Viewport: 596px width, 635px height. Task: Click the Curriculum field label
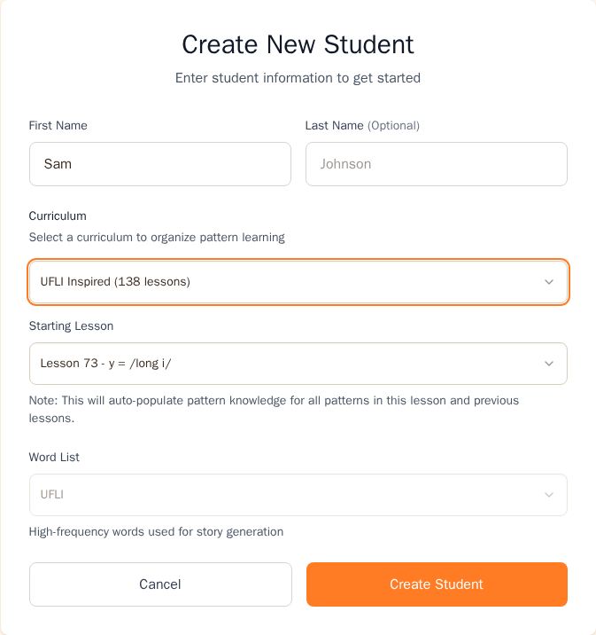[58, 216]
